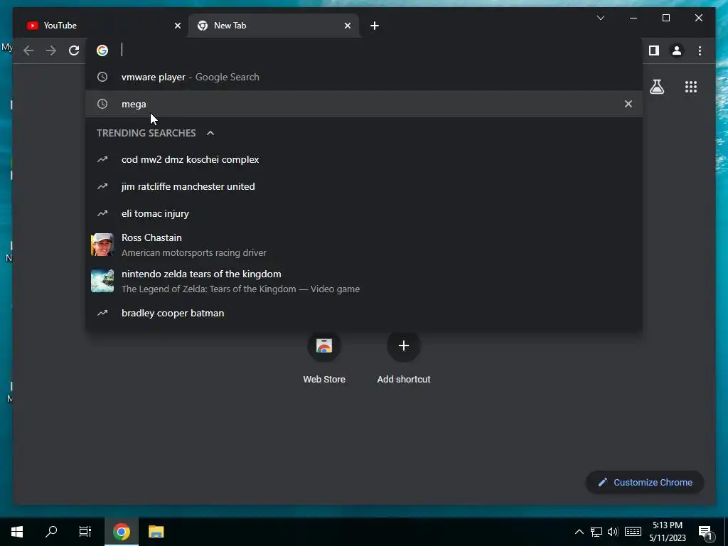728x546 pixels.
Task: Click Ross Chastain thumbnail photo
Action: pos(102,245)
